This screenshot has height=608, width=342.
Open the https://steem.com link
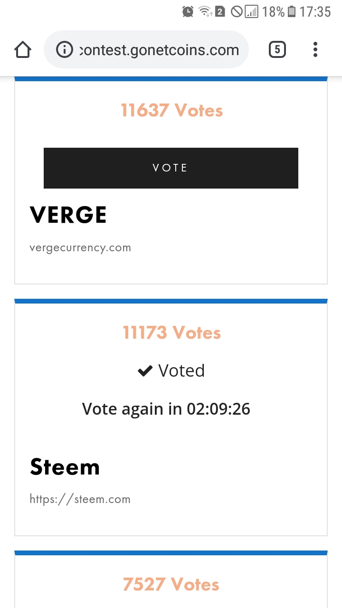(x=80, y=499)
